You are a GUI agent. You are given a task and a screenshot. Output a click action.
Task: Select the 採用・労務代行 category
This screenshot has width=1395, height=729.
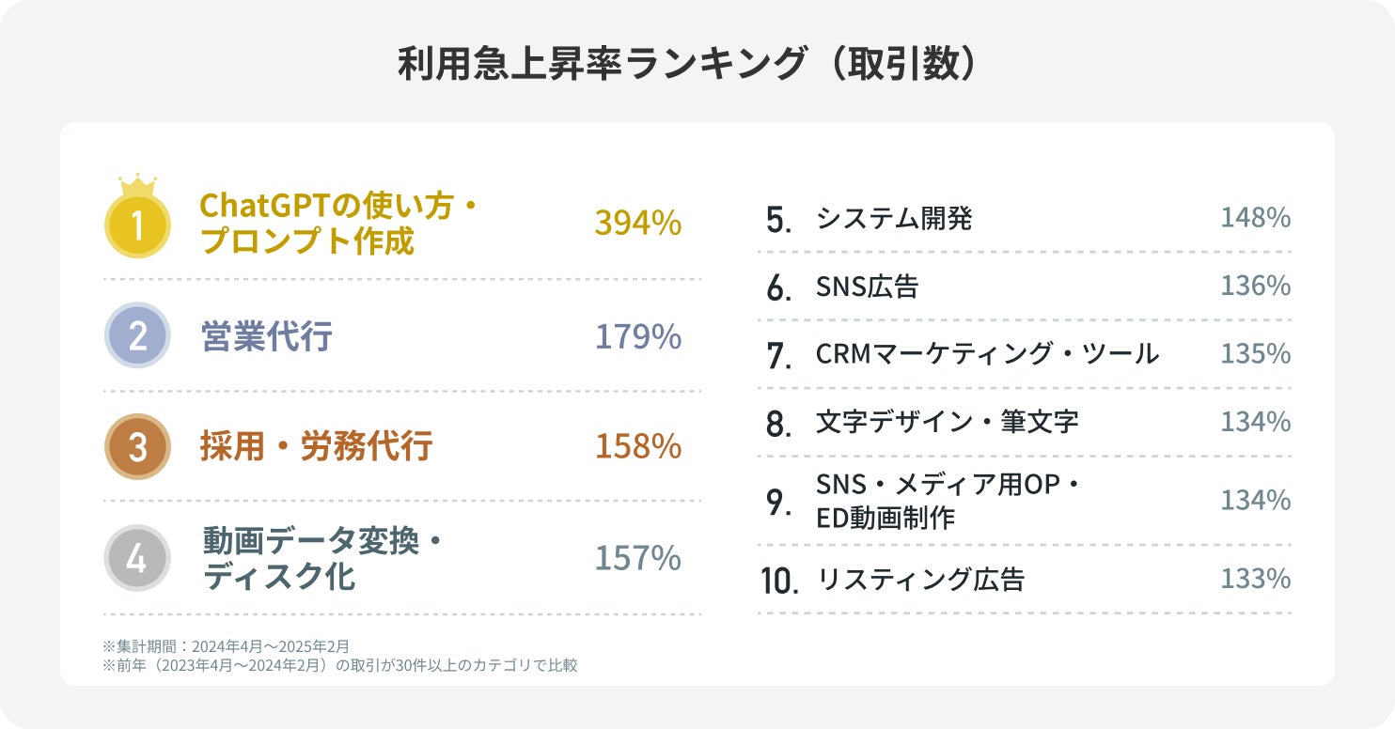[316, 448]
